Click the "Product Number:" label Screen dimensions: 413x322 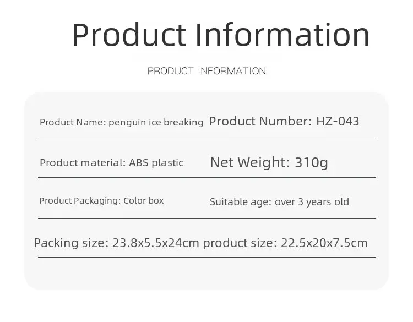point(260,121)
